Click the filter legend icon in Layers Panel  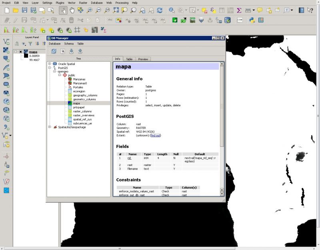click(x=30, y=44)
